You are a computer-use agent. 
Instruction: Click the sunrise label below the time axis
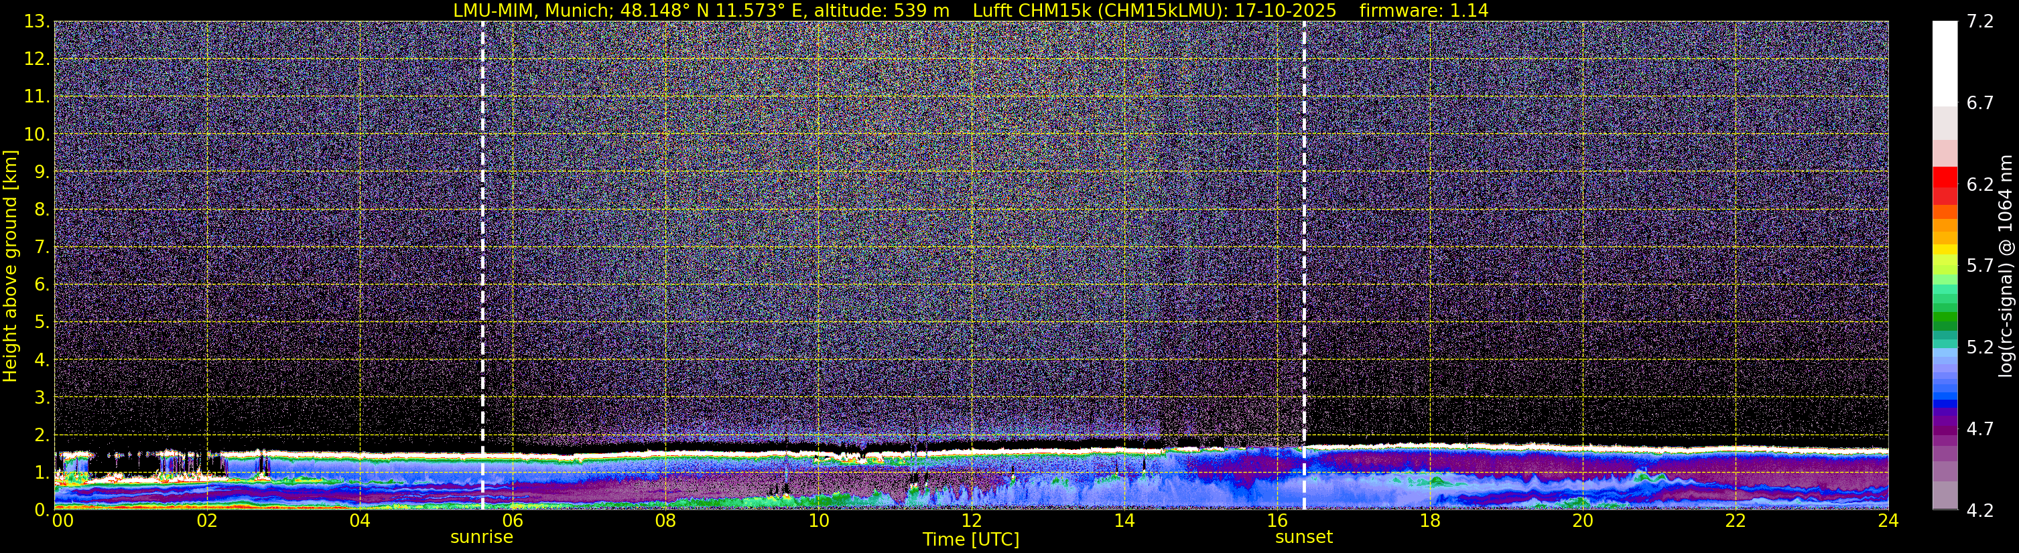(481, 538)
